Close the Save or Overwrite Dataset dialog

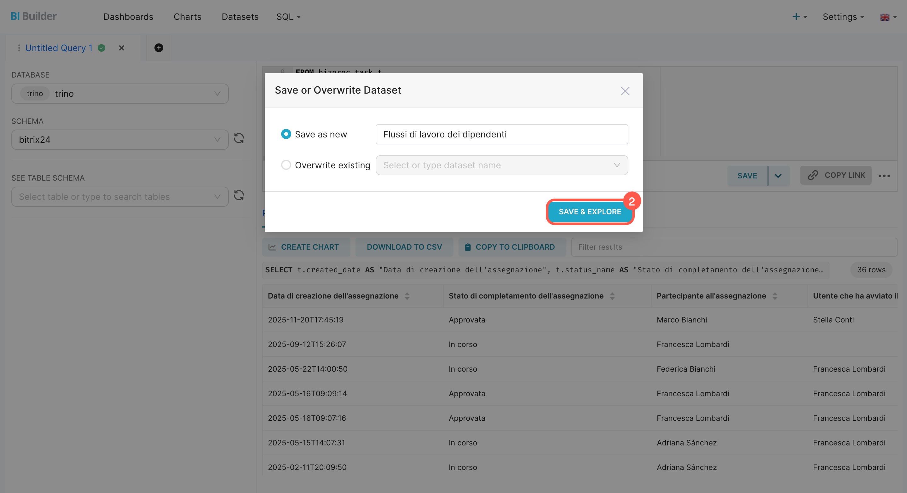pyautogui.click(x=625, y=91)
